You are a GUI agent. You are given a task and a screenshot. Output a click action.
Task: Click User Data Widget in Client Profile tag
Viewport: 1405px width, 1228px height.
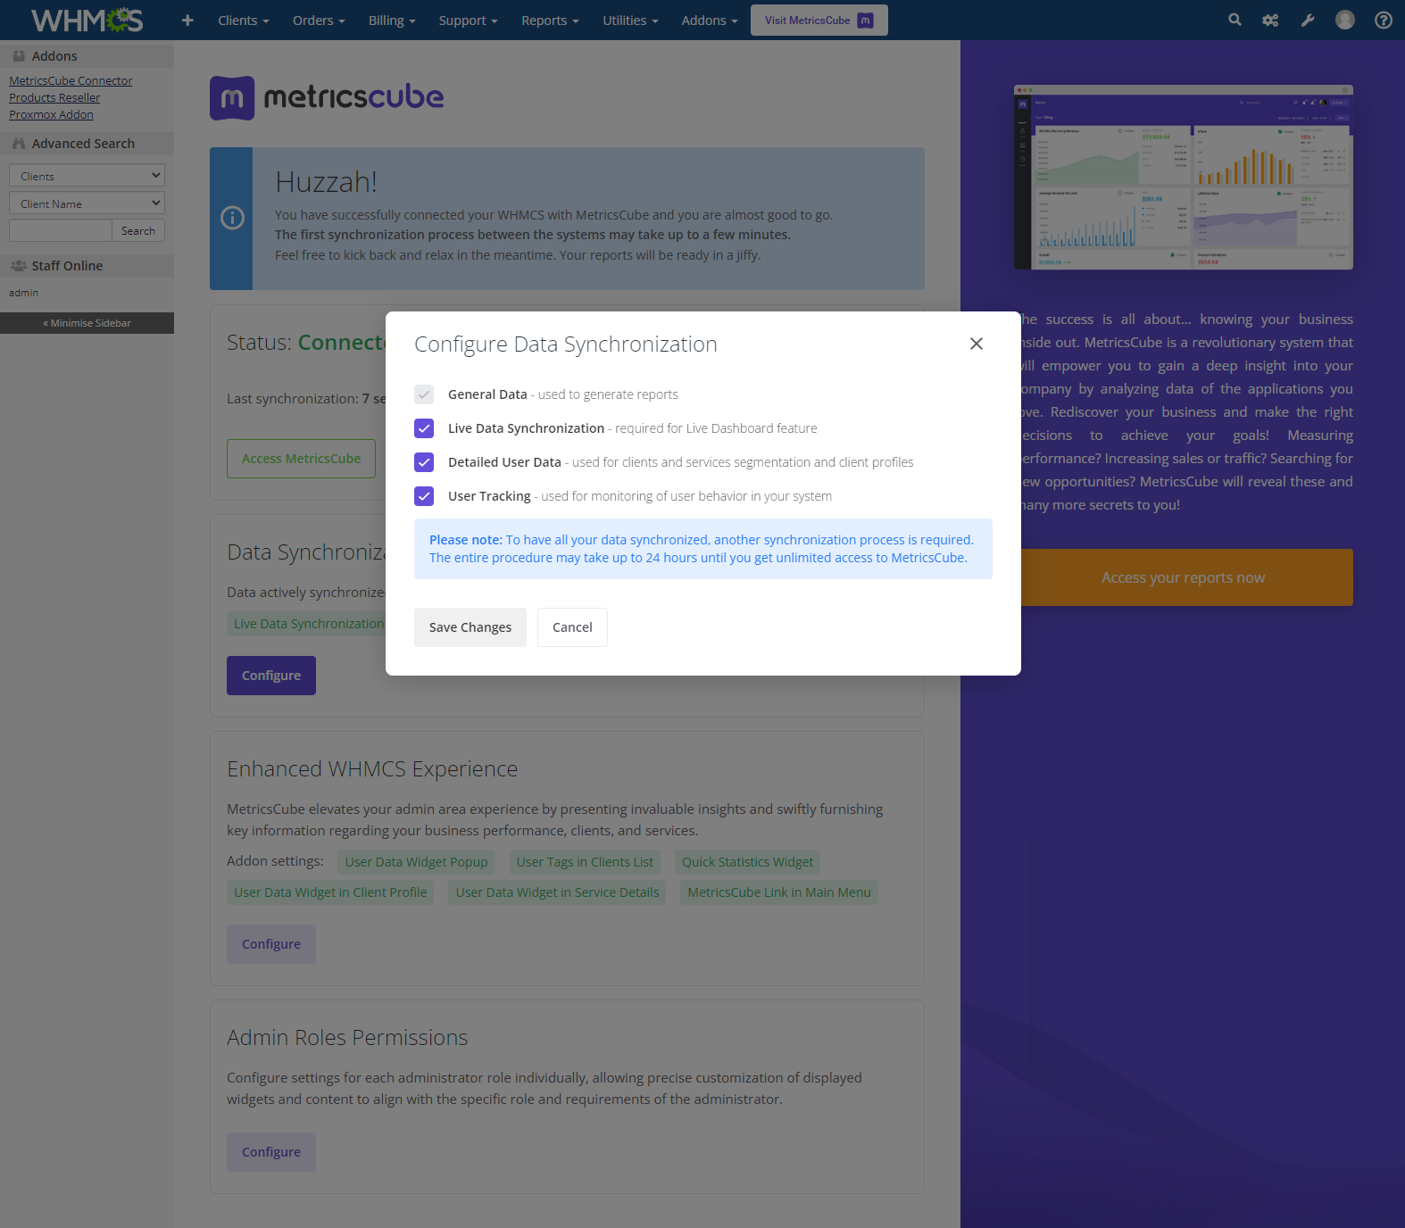[x=330, y=892]
